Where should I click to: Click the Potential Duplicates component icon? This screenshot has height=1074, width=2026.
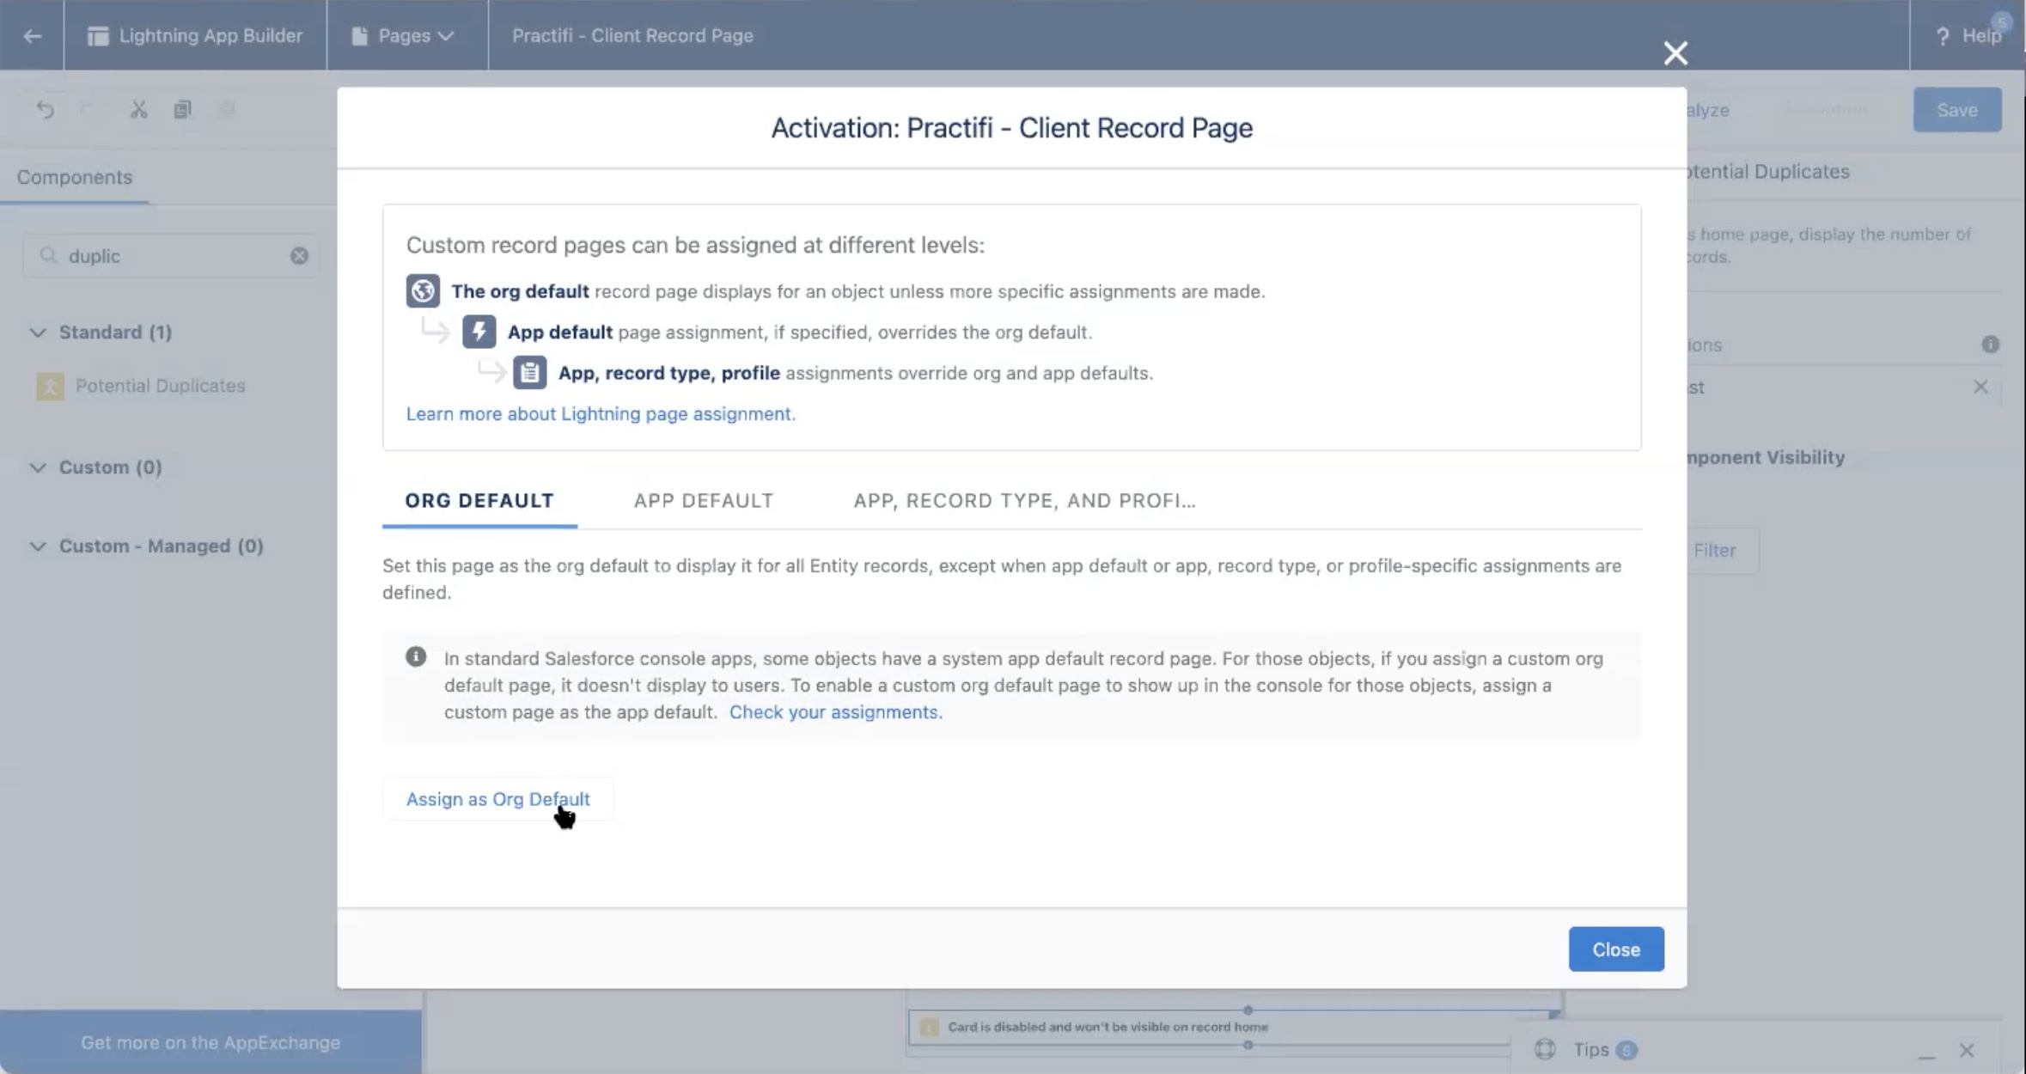click(x=50, y=387)
